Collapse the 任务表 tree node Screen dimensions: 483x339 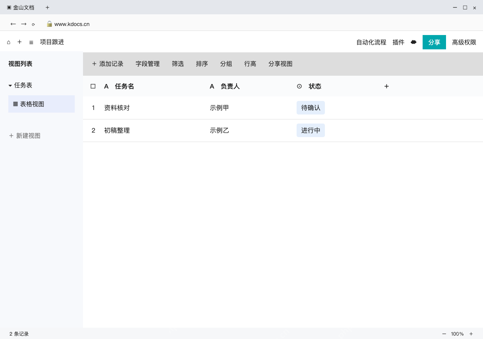pos(10,86)
